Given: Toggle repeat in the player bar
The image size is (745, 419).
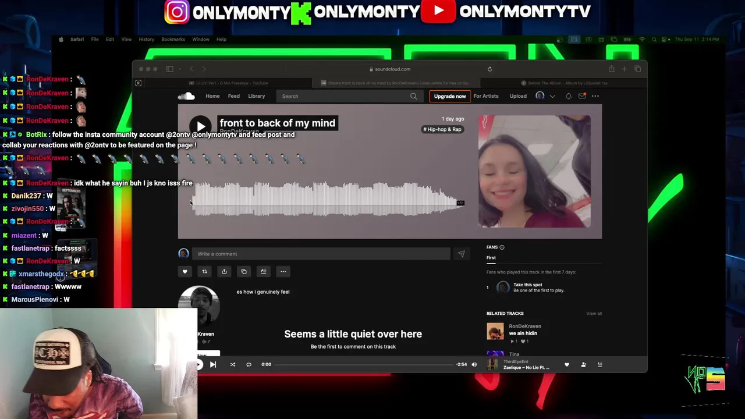Looking at the screenshot, I should tap(249, 364).
